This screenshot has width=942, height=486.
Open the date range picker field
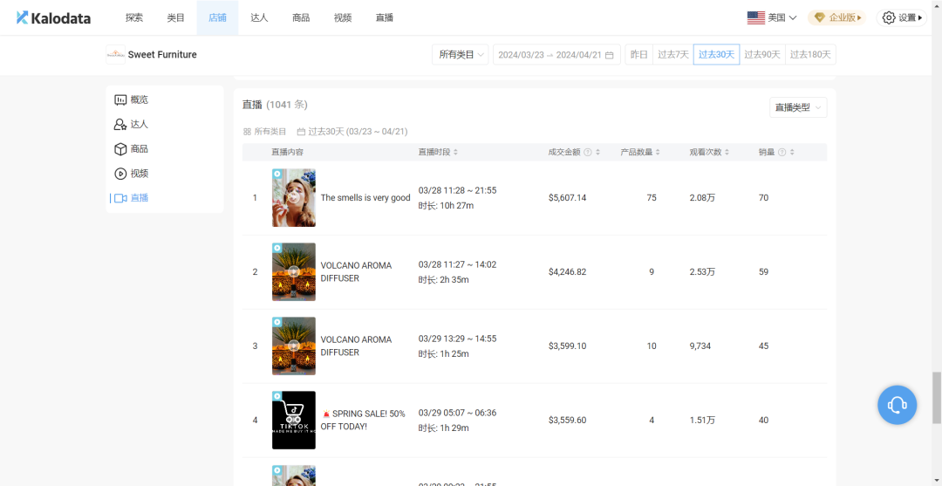point(556,55)
